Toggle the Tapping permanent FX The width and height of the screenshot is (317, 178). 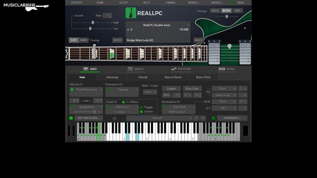coord(108,89)
